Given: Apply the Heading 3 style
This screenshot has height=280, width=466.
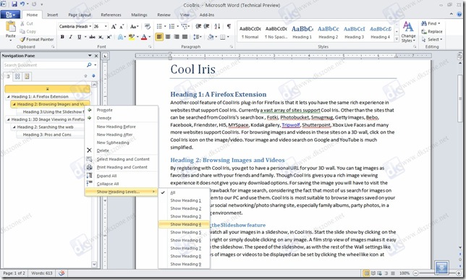Looking at the screenshot, I should point(355,33).
